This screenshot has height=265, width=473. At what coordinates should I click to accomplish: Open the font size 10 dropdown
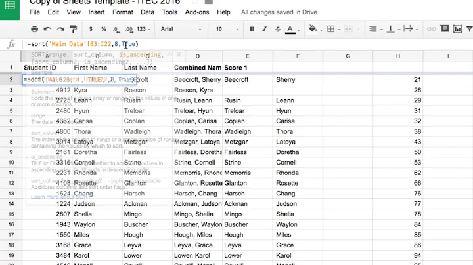[227, 29]
